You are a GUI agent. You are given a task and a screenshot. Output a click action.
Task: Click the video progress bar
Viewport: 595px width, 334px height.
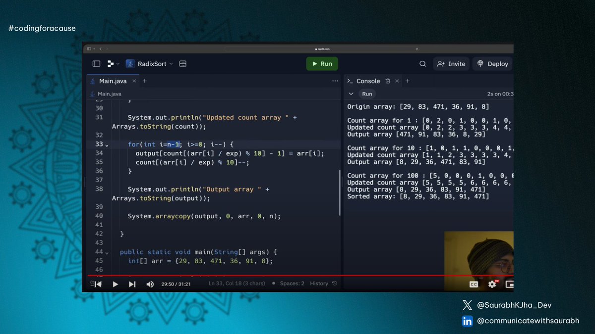coord(297,275)
